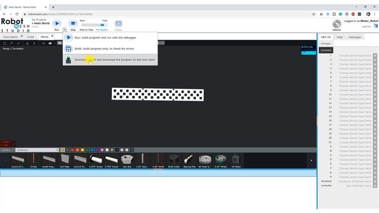This screenshot has height=213, width=379.
Task: Select the orange color swatch
Action: coord(78,150)
